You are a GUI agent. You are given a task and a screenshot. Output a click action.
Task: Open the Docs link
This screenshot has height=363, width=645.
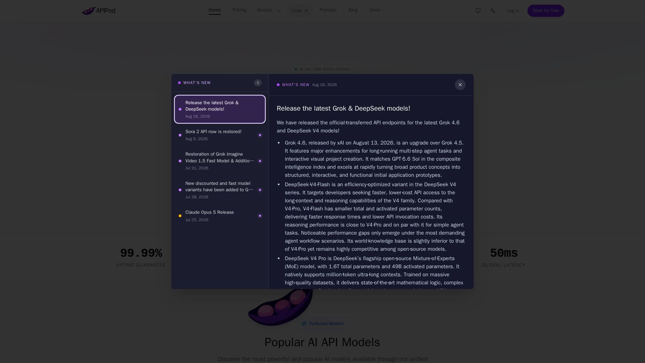click(375, 10)
